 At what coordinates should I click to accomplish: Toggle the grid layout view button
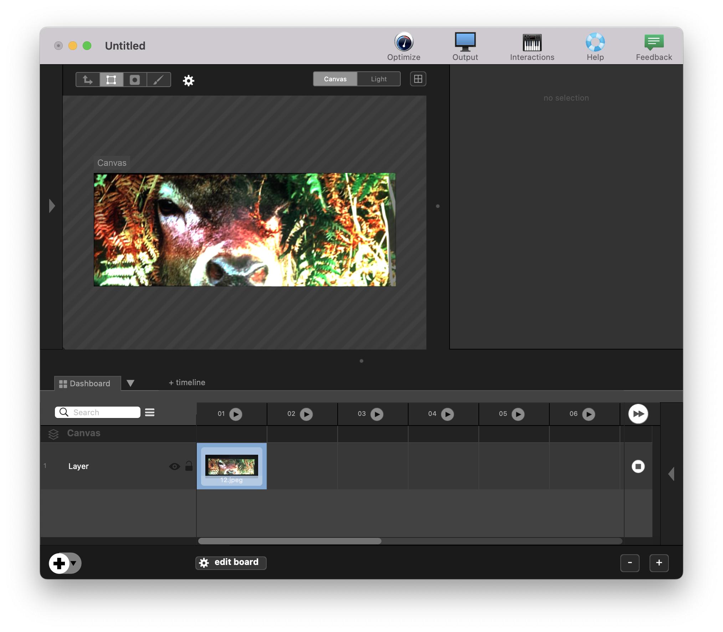pos(418,79)
